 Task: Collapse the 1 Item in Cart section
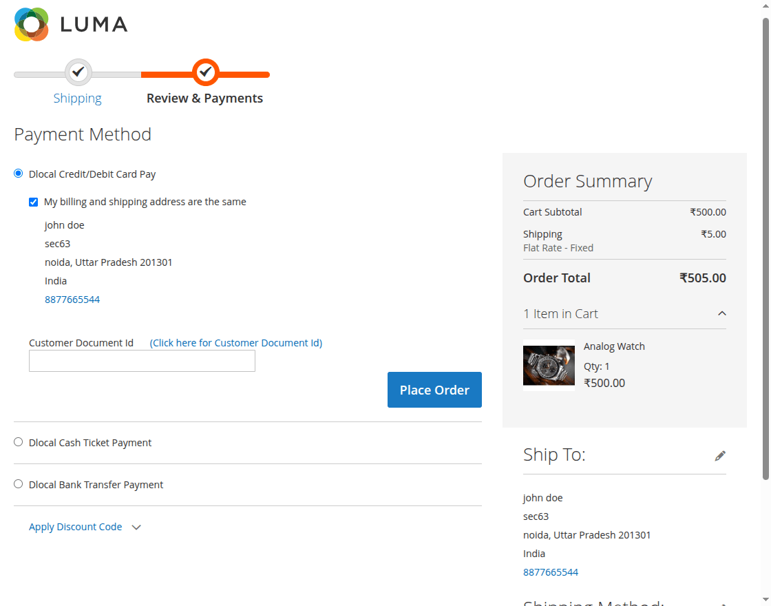(721, 313)
